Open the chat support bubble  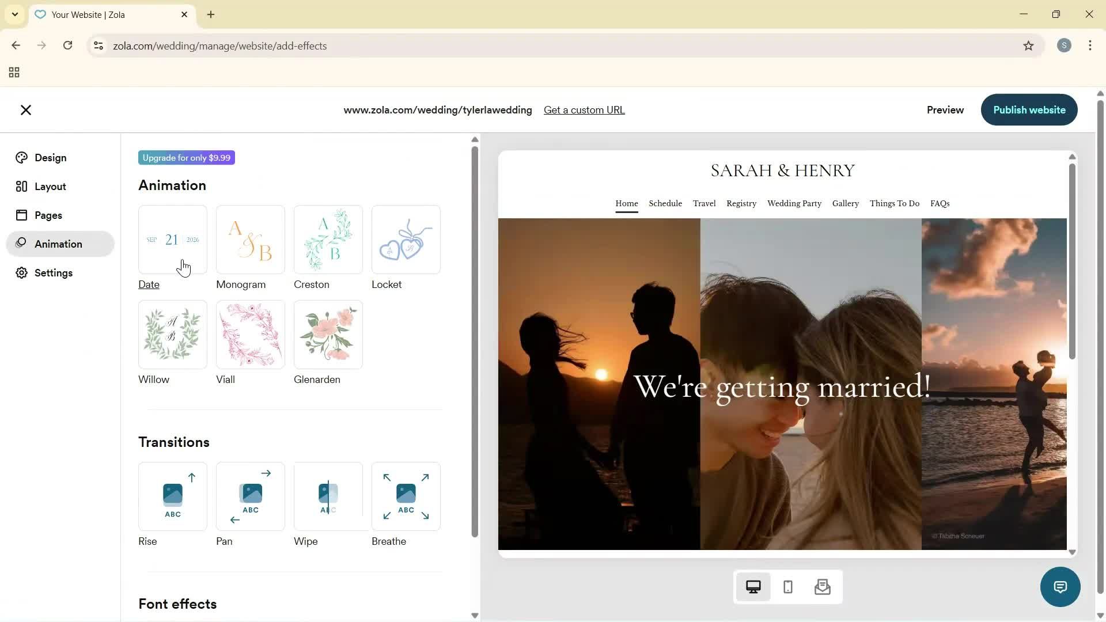1060,586
